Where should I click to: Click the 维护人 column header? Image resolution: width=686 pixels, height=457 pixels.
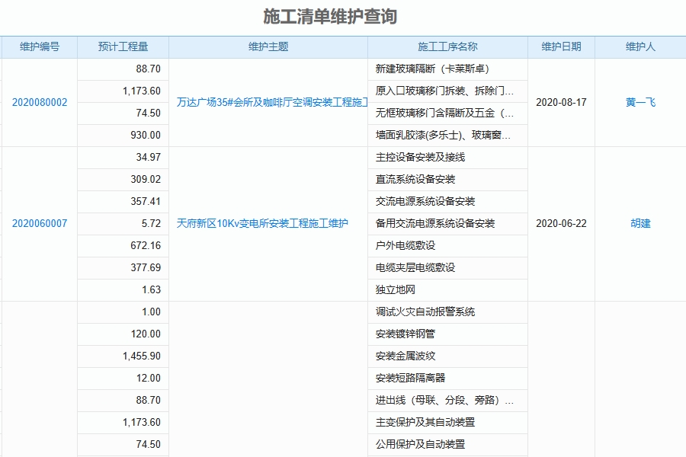(639, 46)
